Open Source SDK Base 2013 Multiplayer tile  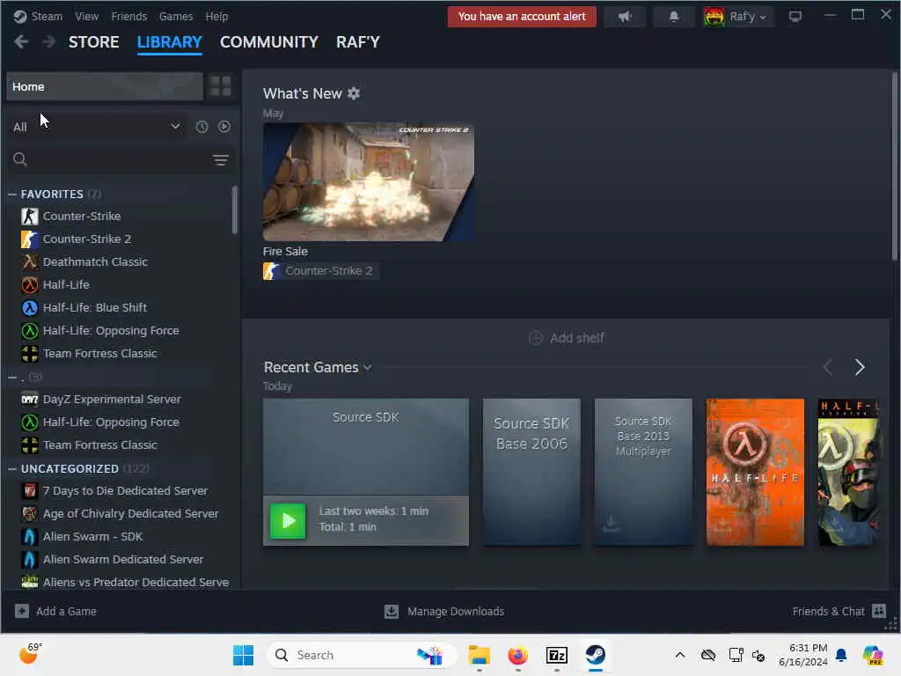(x=643, y=472)
